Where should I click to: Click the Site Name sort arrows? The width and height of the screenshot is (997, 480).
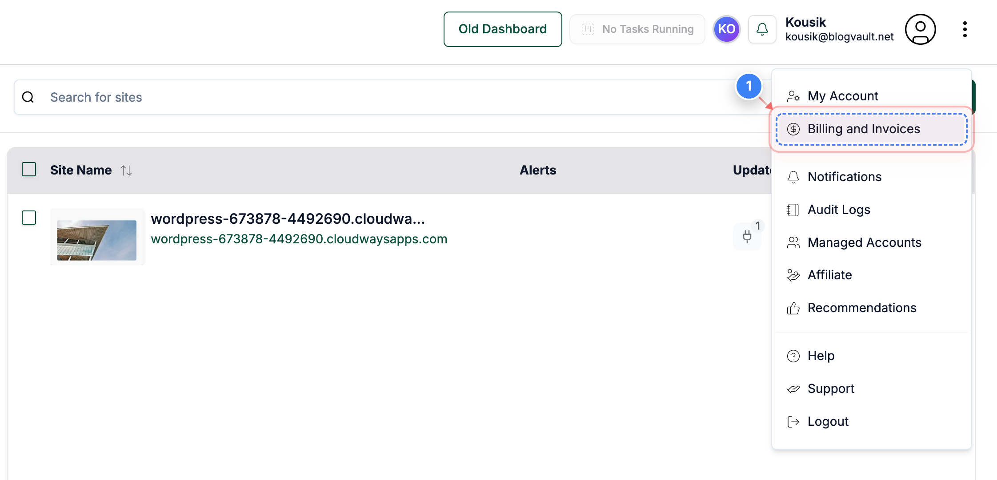coord(126,171)
